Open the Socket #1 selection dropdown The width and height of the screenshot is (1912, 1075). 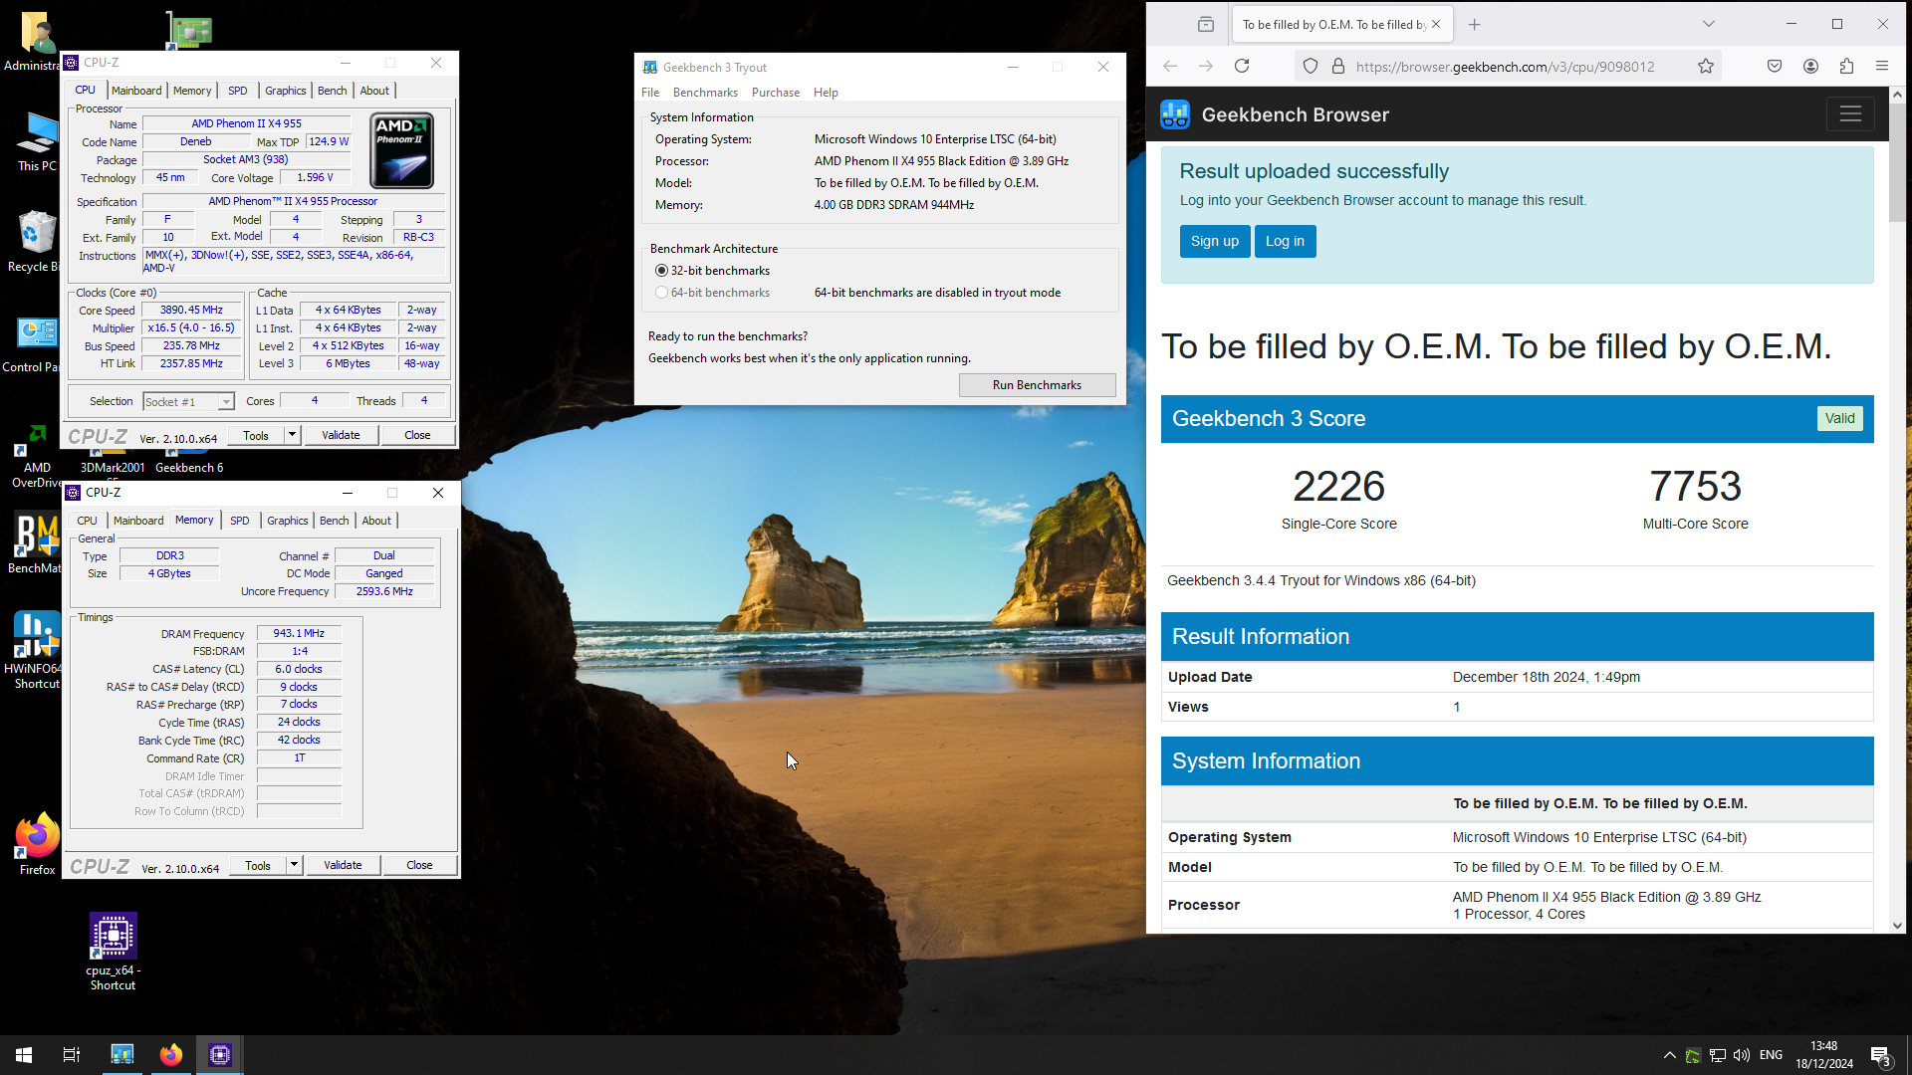pyautogui.click(x=188, y=401)
